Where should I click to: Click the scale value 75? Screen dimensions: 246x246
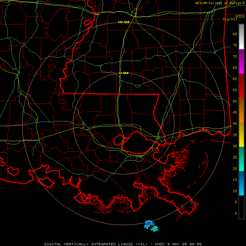(235, 45)
